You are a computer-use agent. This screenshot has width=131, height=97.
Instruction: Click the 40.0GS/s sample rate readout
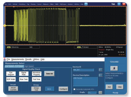click(x=108, y=47)
